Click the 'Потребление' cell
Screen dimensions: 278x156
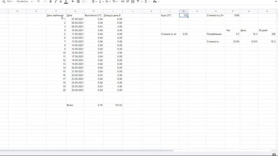click(216, 34)
